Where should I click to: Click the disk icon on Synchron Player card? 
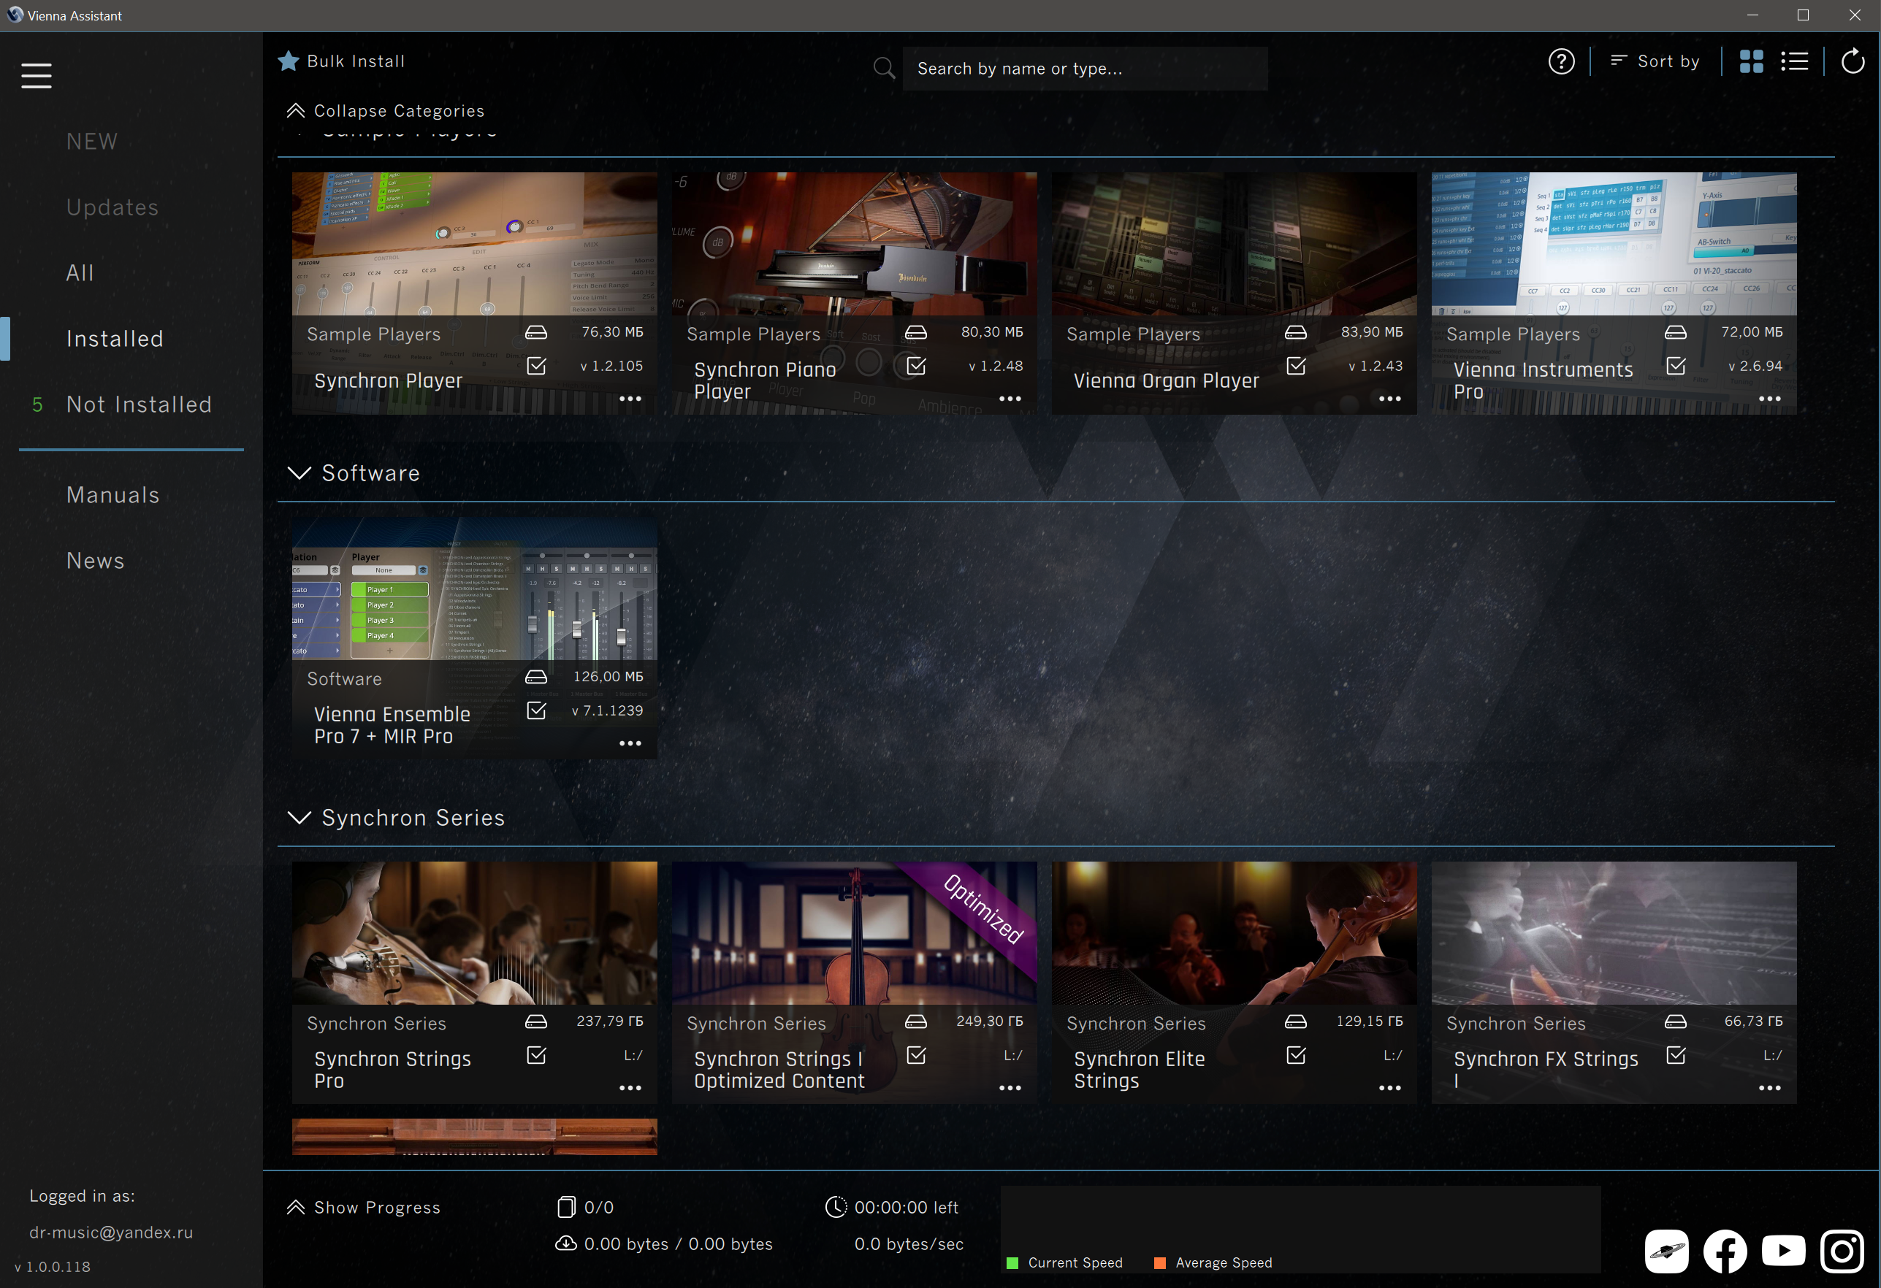click(x=535, y=332)
